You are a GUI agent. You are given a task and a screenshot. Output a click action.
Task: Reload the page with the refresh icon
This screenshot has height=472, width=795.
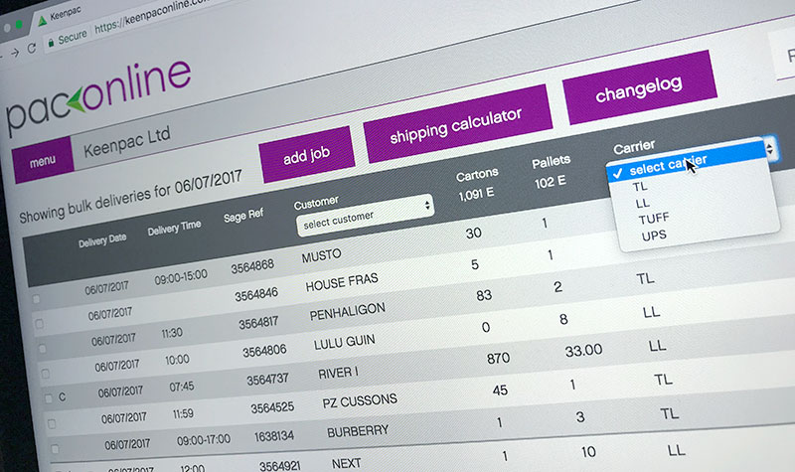32,48
